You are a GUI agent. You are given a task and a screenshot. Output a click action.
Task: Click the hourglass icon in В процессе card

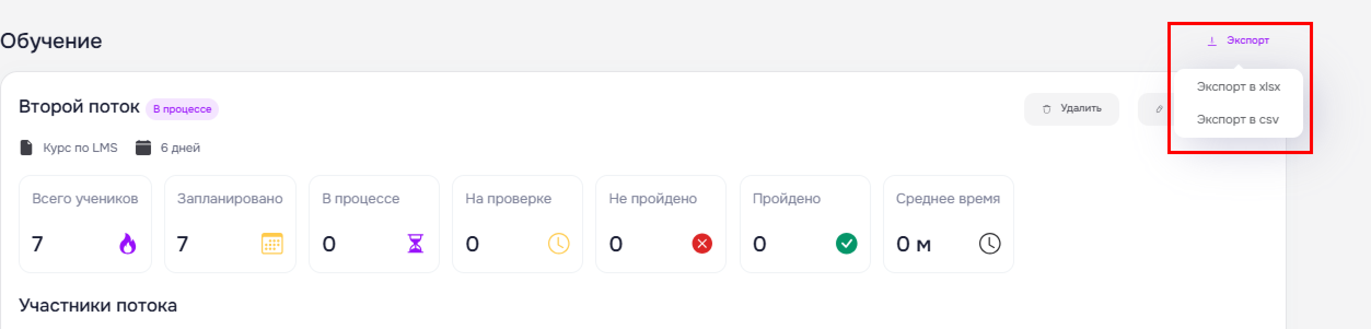coord(416,244)
